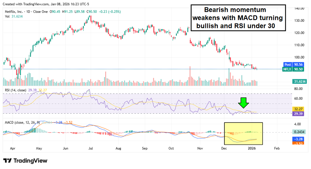311x169 pixels.
Task: Click the yellow highlighted box over the MACD panel
Action: [243, 133]
